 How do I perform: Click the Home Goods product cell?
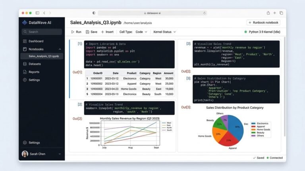[x=129, y=89]
